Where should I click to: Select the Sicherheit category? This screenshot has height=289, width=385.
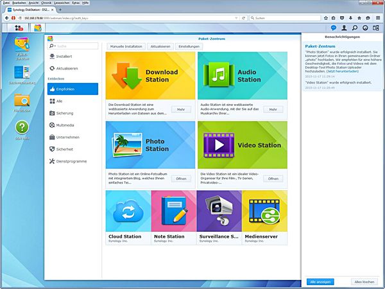click(73, 149)
